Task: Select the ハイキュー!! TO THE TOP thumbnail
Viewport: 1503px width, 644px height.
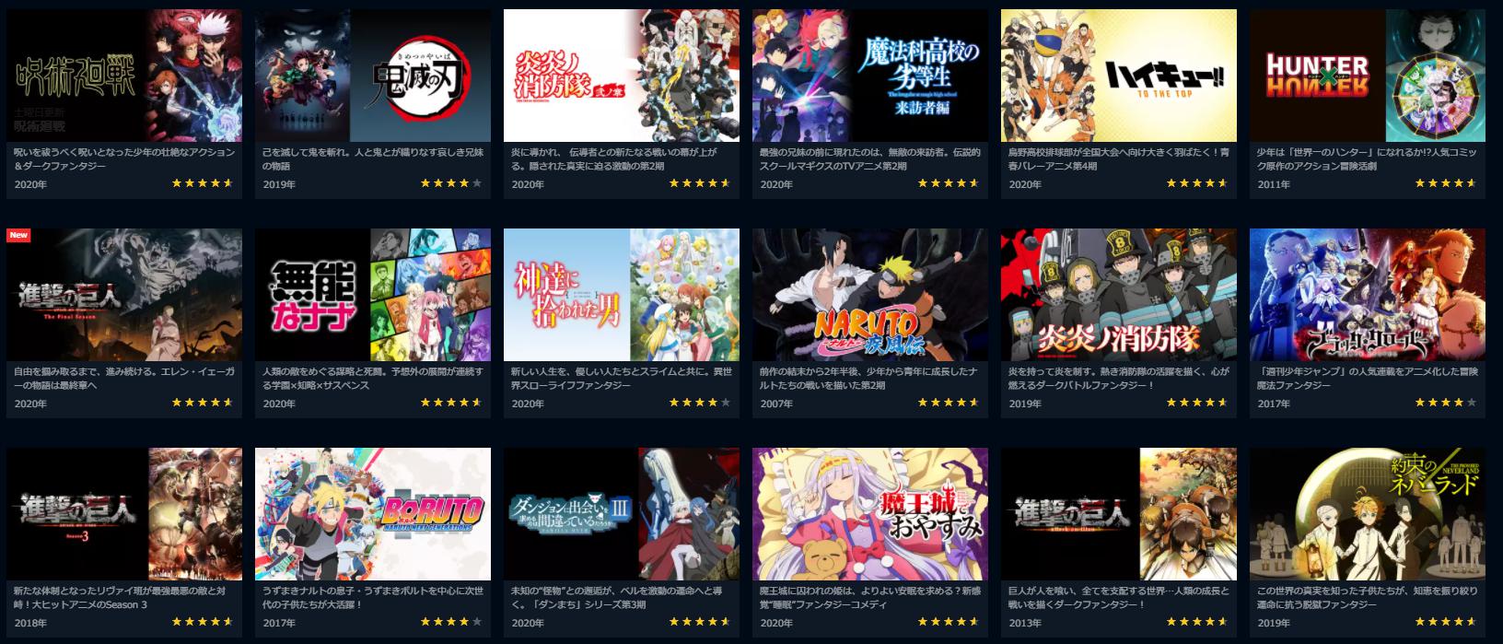Action: 1119,76
